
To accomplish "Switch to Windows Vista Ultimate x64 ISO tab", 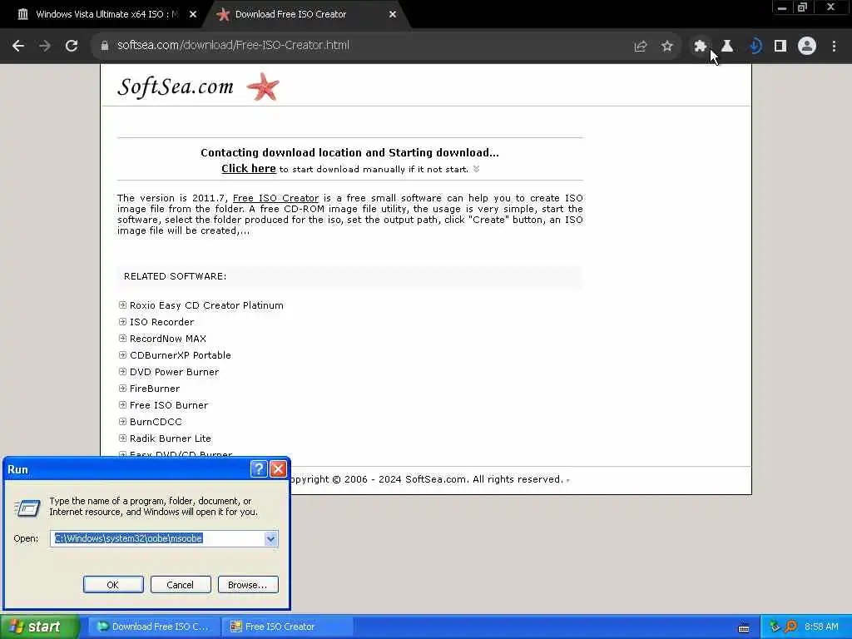I will pos(107,14).
